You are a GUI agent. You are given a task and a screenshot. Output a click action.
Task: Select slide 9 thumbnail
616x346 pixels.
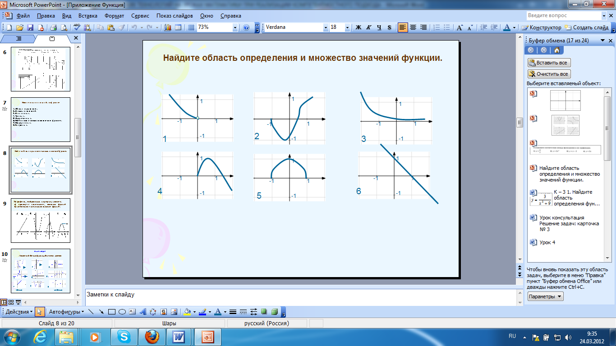point(41,220)
